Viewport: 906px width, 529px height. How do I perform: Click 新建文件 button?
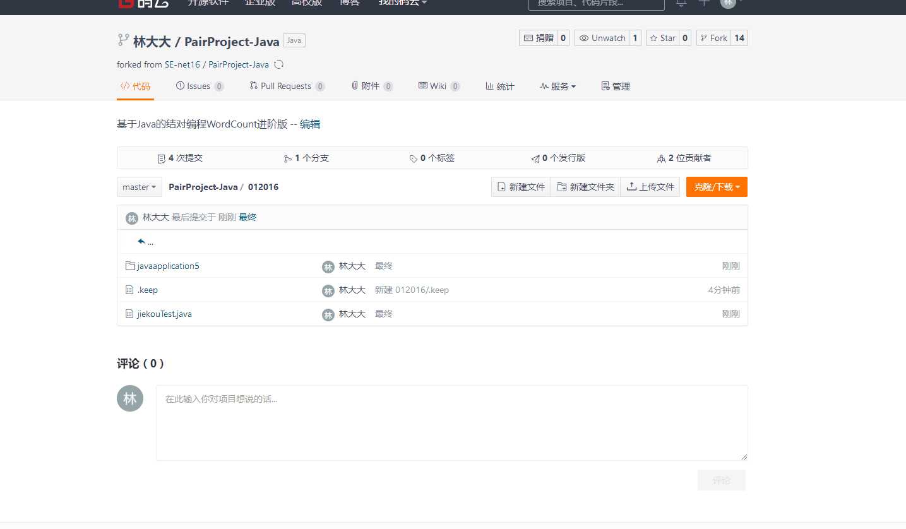[521, 187]
